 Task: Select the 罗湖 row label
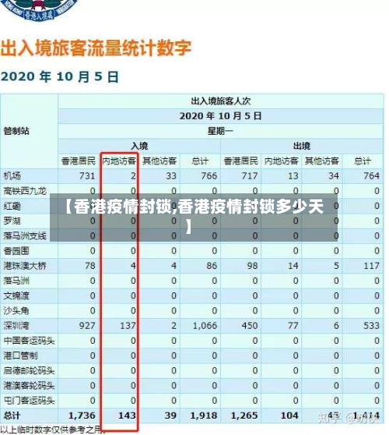click(12, 221)
